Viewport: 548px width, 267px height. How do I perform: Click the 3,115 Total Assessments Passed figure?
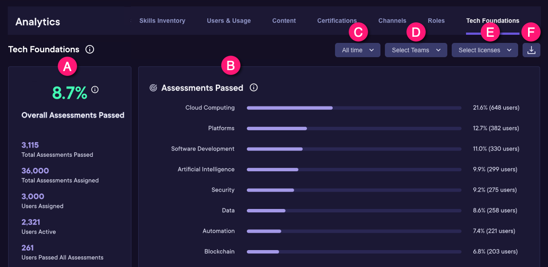coord(30,145)
